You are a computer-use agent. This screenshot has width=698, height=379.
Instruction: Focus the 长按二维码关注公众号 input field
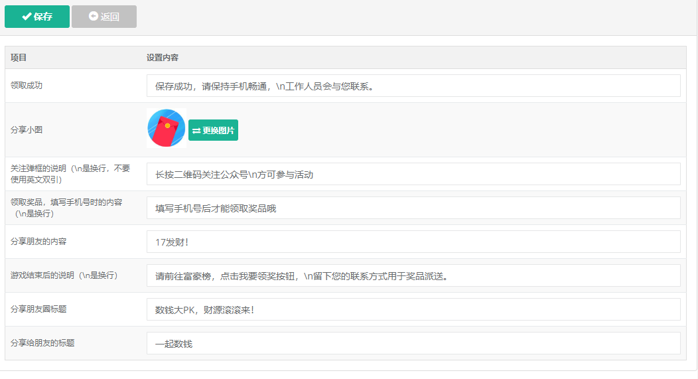pos(413,174)
